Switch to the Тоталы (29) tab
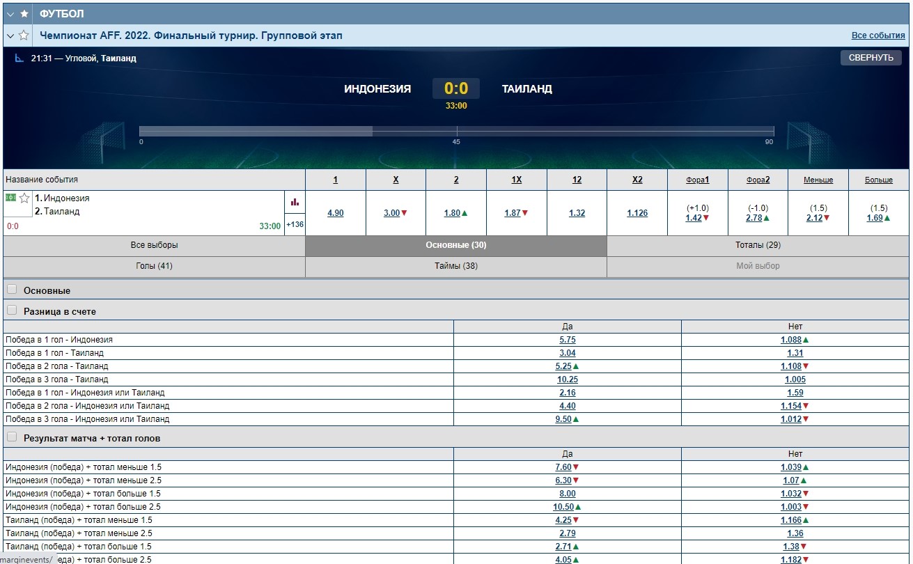The image size is (913, 564). coord(758,246)
